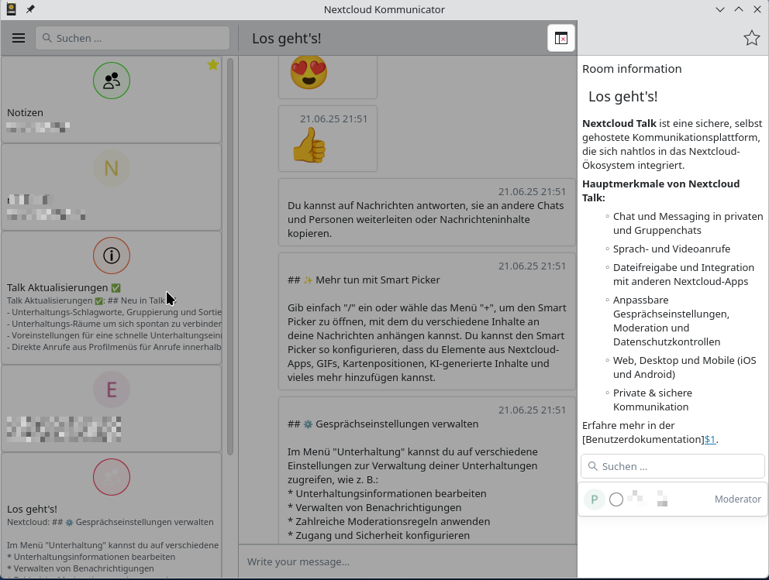Click the Room information heading
This screenshot has height=580, width=769.
632,69
